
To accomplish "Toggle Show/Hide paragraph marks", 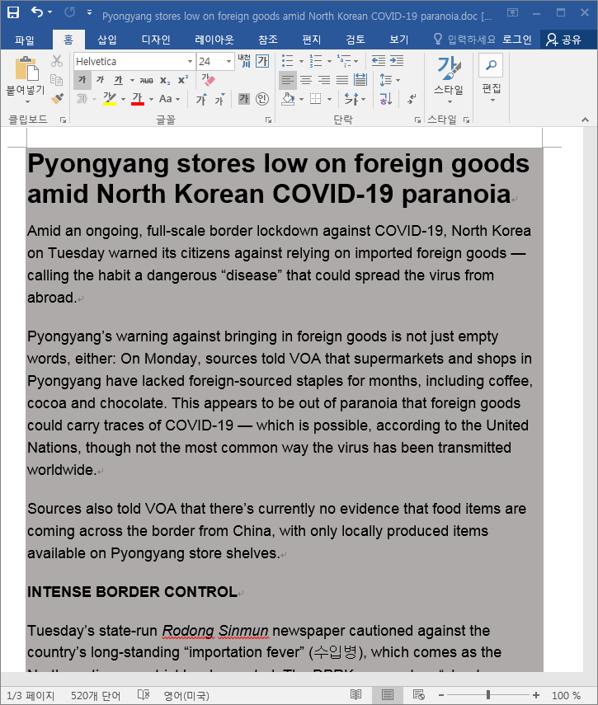I will [412, 98].
